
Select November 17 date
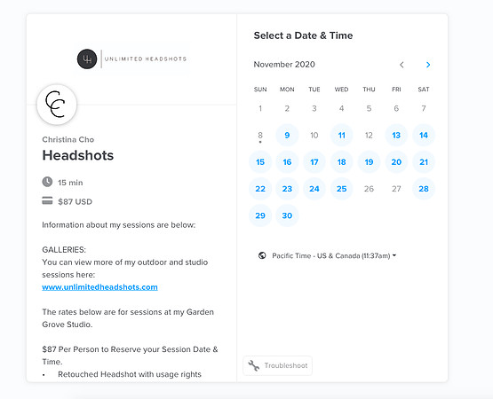(314, 162)
